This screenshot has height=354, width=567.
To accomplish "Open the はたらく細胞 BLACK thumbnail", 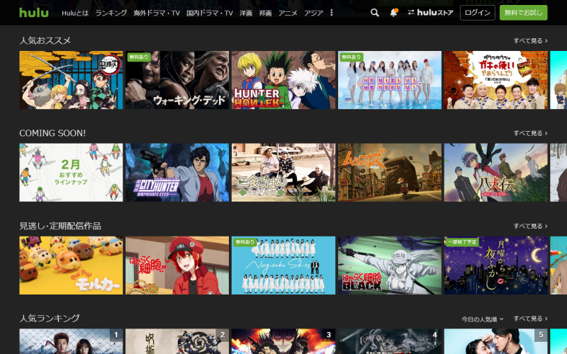I will click(390, 265).
